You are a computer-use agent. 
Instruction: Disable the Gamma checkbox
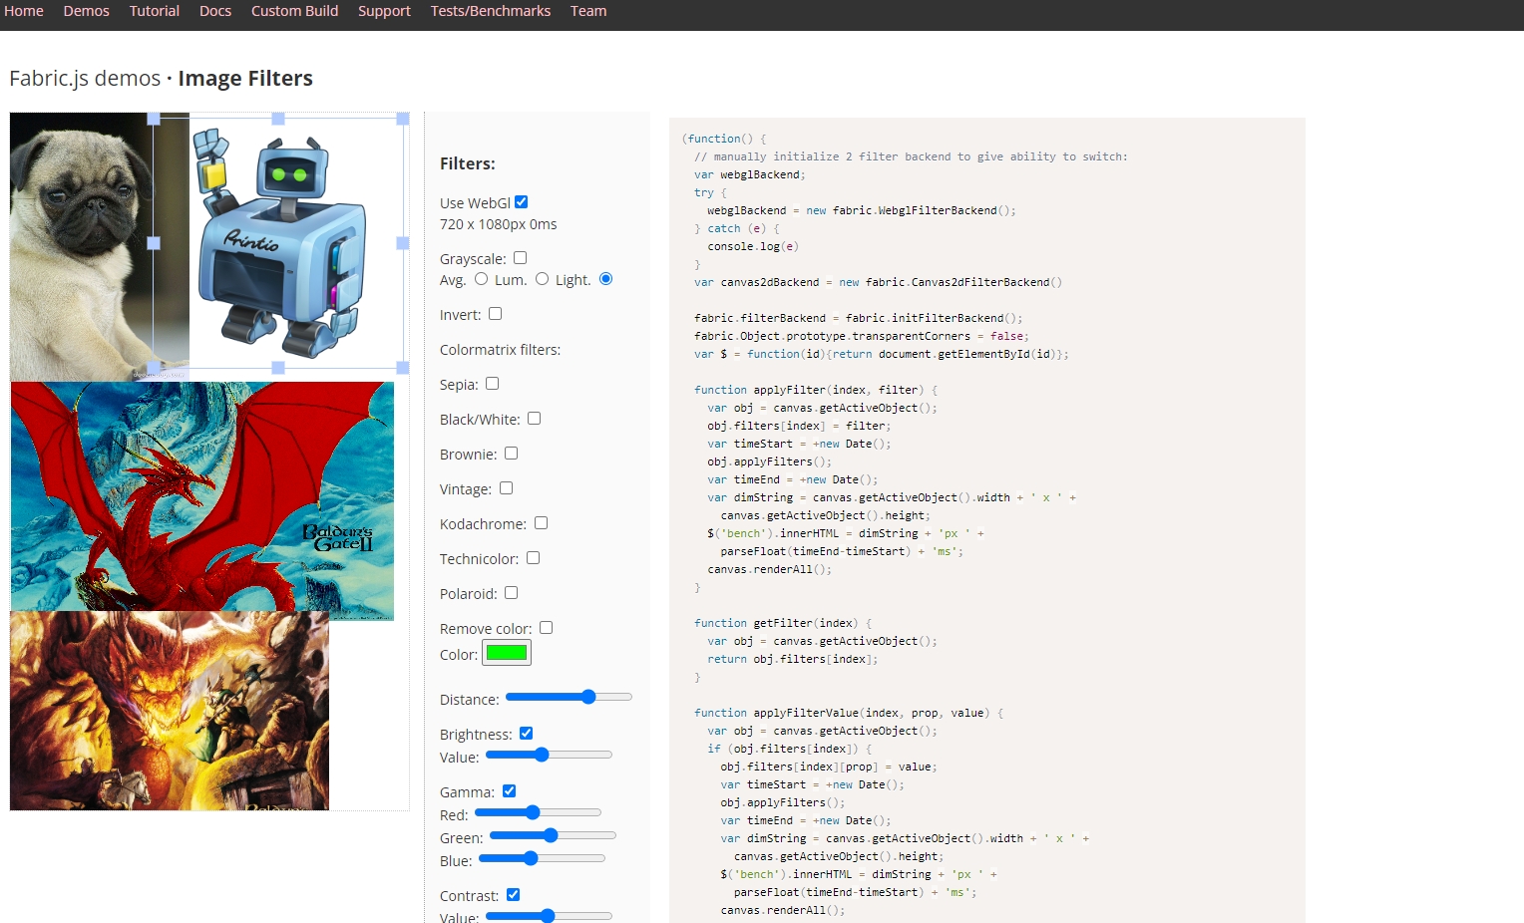click(x=509, y=790)
